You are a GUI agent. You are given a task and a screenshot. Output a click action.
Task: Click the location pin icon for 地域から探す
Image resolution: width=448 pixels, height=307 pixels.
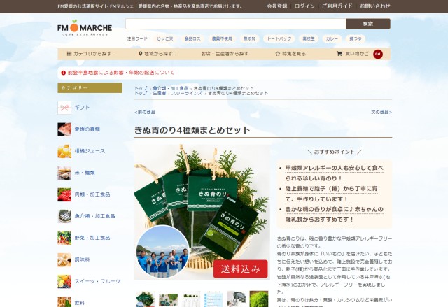[x=140, y=54]
